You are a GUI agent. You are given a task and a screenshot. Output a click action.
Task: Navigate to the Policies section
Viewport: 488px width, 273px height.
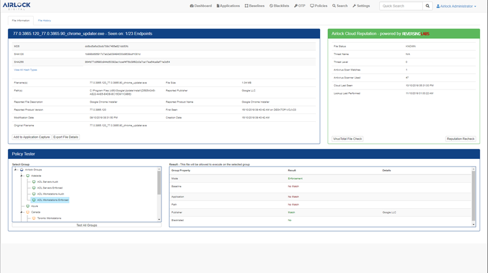pos(319,6)
